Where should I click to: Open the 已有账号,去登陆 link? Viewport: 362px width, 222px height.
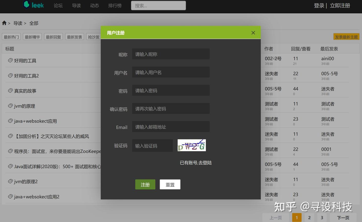[x=196, y=163]
